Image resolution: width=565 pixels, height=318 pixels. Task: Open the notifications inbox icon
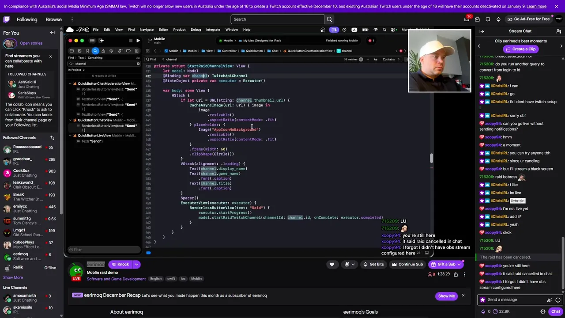click(x=477, y=19)
